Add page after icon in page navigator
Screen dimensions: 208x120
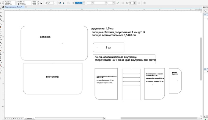coord(22,118)
